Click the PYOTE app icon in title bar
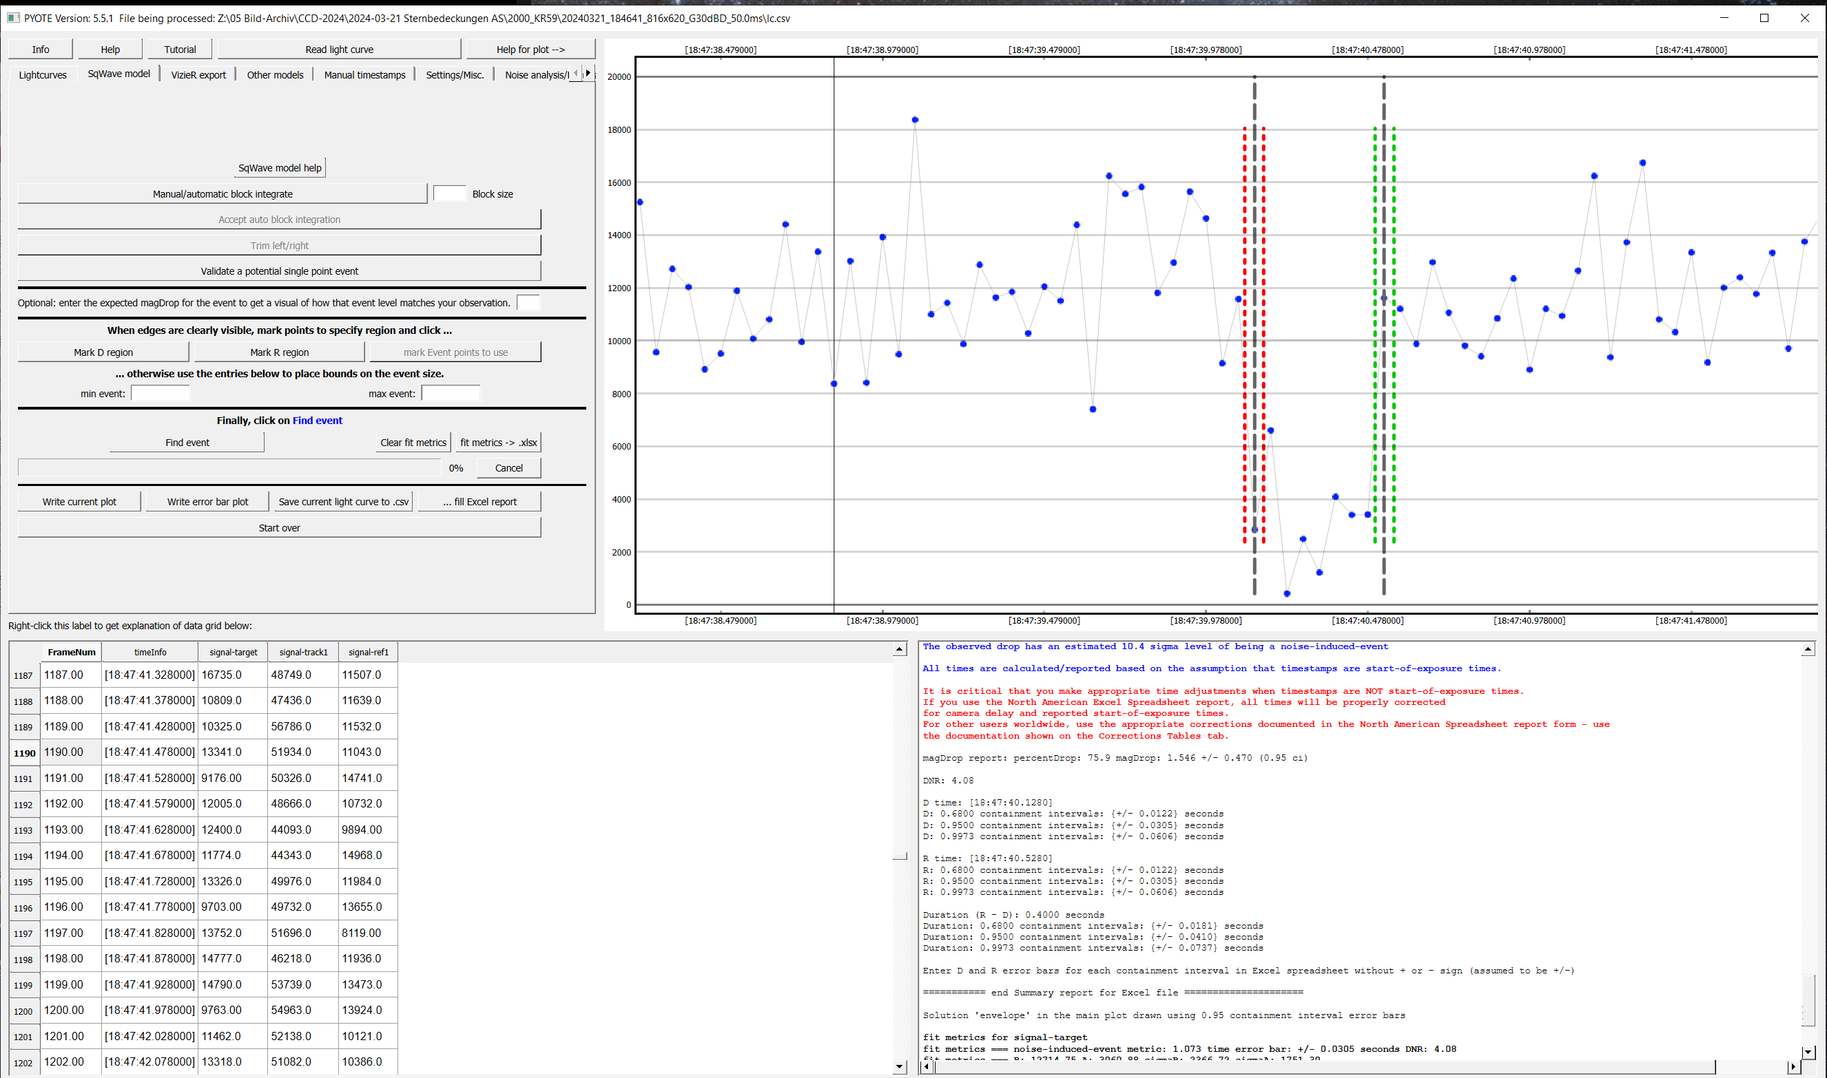The width and height of the screenshot is (1827, 1078). tap(12, 18)
